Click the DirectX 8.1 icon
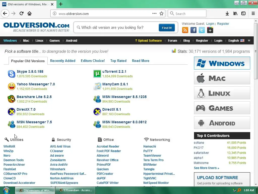 97,112
